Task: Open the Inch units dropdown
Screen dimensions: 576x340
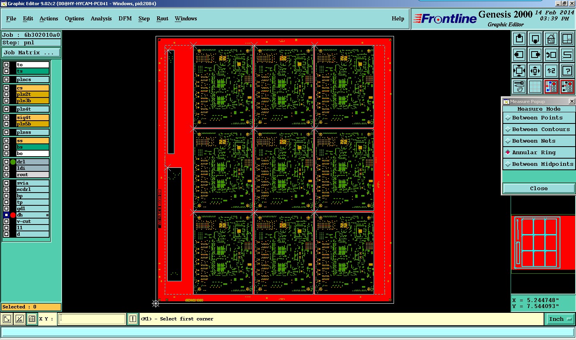Action: coord(560,319)
